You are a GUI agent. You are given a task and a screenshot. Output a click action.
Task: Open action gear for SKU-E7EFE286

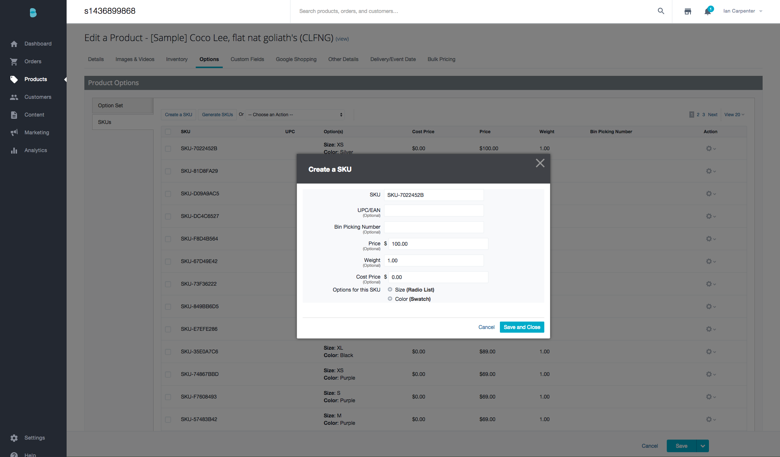tap(710, 329)
